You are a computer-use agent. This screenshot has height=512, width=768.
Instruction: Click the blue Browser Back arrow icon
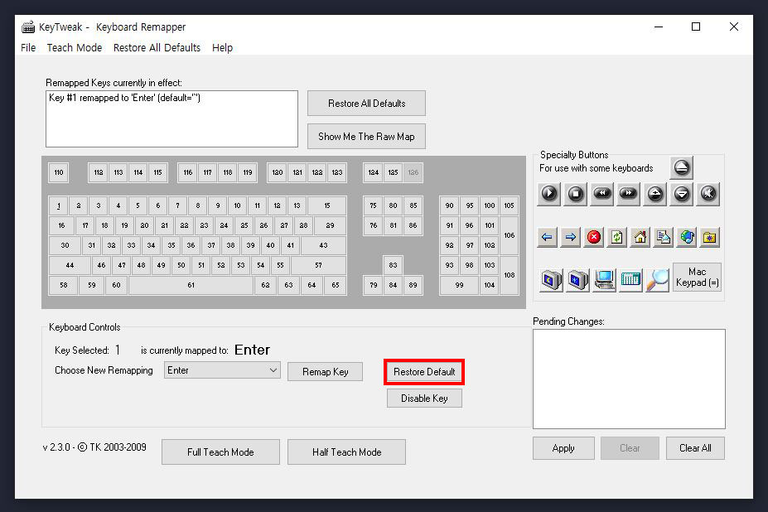point(547,238)
